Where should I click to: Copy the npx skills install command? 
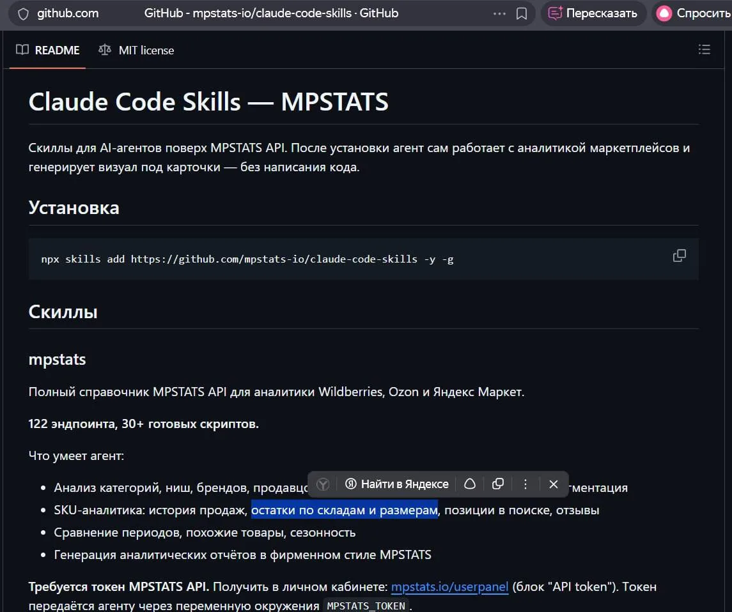(679, 256)
